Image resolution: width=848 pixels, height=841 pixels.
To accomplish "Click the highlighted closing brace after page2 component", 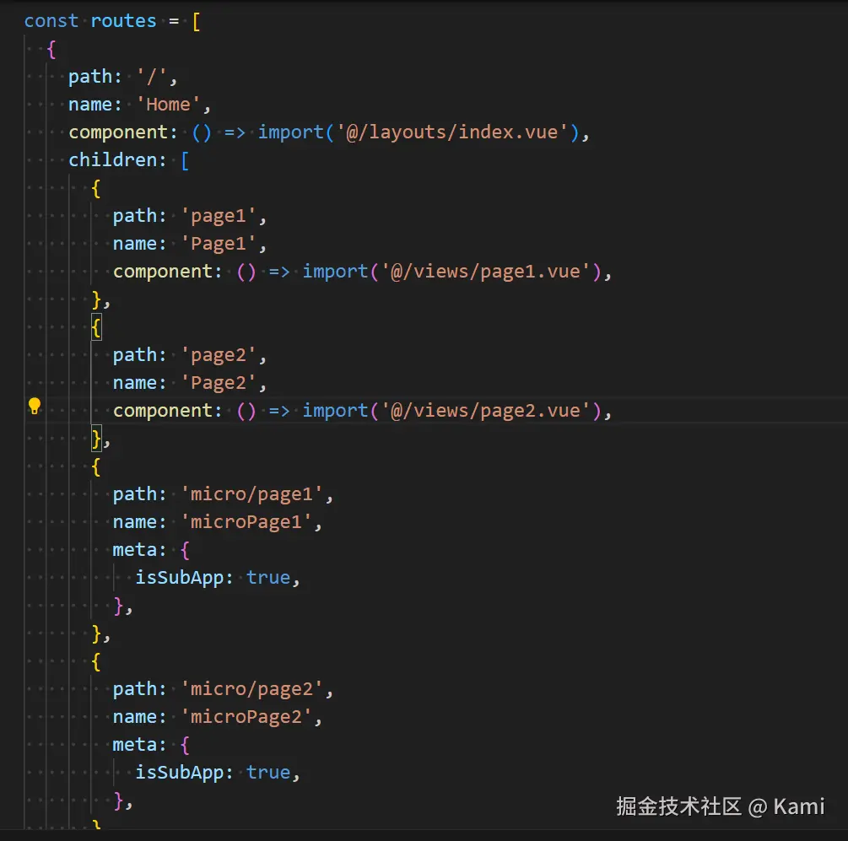I will (x=96, y=439).
